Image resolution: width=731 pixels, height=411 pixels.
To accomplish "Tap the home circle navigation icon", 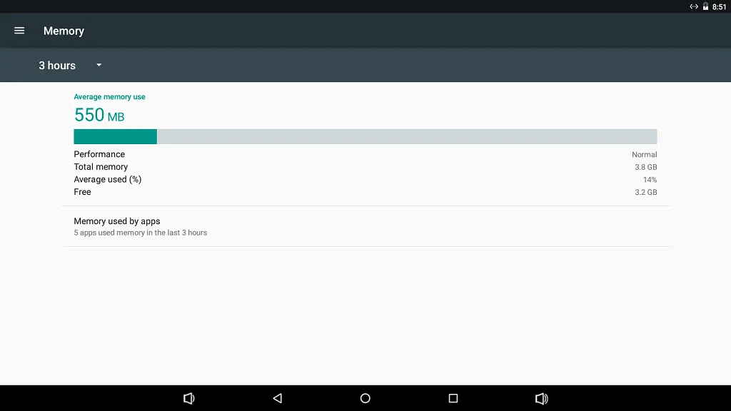I will pos(365,398).
